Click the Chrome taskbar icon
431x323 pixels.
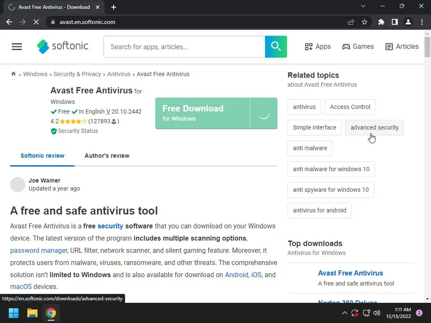pos(51,313)
